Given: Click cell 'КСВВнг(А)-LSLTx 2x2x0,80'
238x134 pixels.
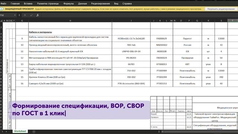Looking at the screenshot, I should (131, 39).
